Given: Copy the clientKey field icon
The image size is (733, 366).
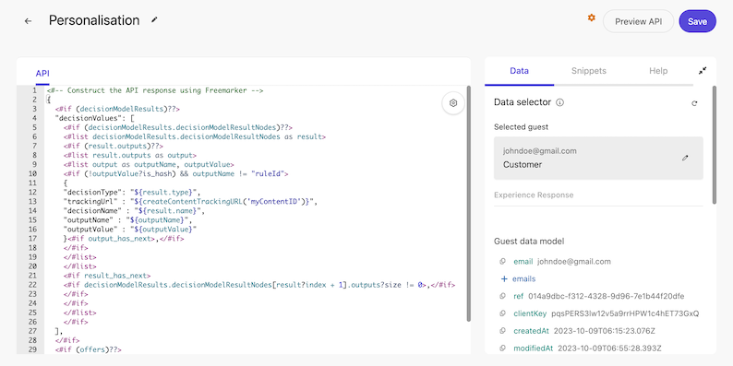Looking at the screenshot, I should pyautogui.click(x=502, y=313).
